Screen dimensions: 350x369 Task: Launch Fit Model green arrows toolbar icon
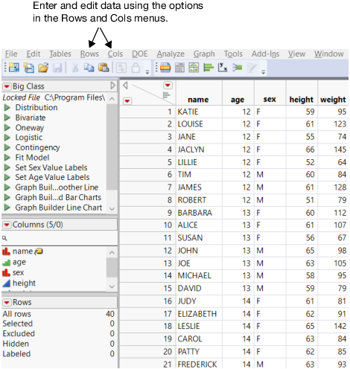click(237, 68)
